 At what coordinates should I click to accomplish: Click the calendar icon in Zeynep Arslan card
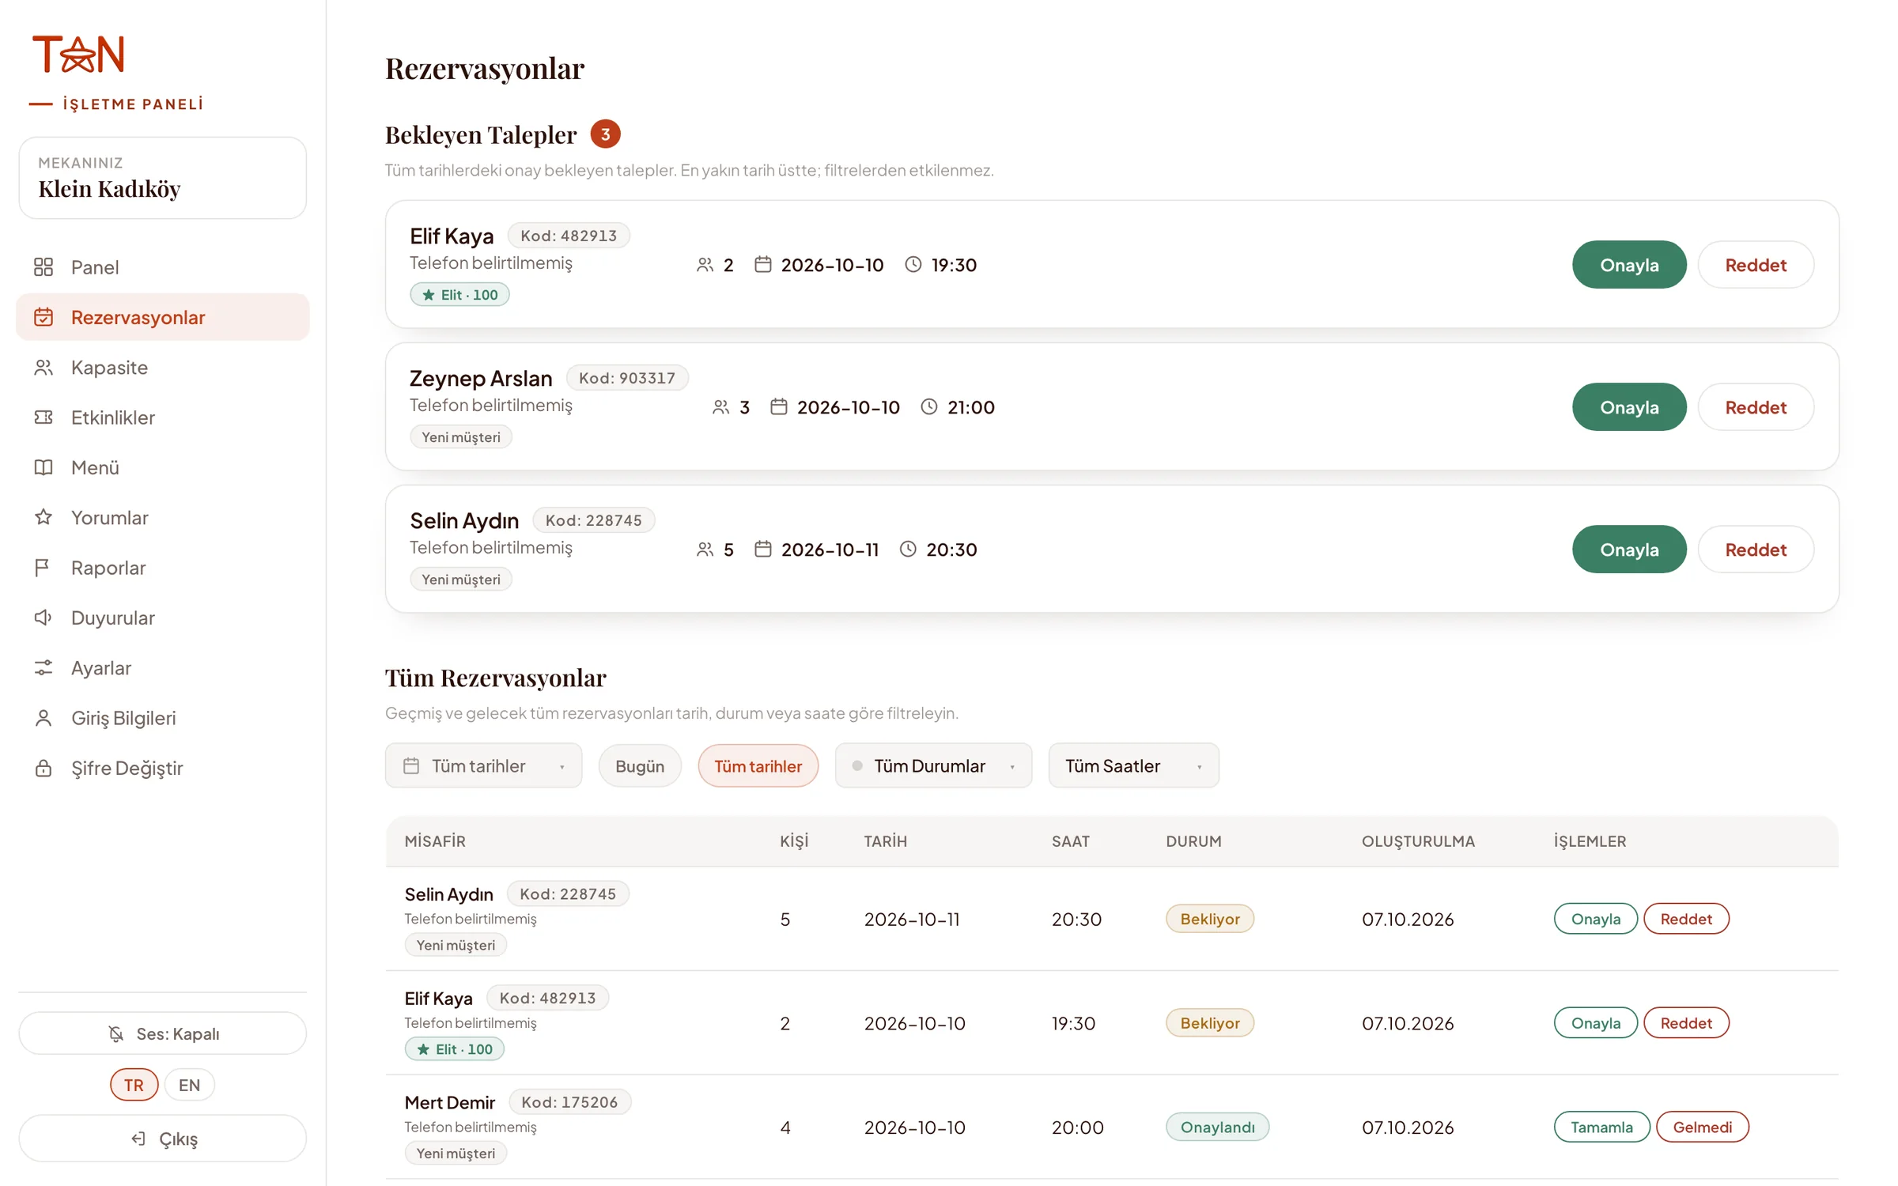coord(779,407)
